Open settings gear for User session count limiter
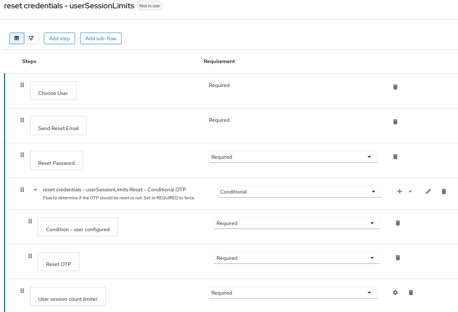Screen dimensions: 458x312 395,292
